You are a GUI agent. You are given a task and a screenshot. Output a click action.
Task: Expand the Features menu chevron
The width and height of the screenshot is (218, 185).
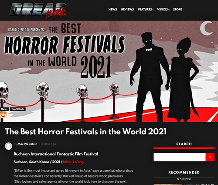click(153, 10)
